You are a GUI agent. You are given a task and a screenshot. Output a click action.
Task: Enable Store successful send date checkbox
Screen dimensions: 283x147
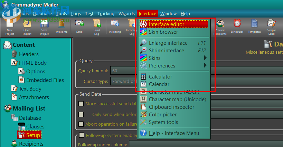81,104
